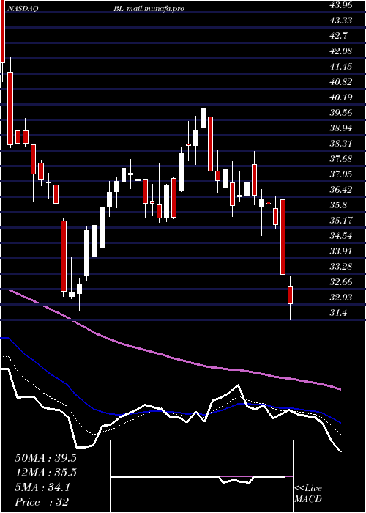Image resolution: width=366 pixels, height=513 pixels.
Task: Select the 38.31 price axis label
Action: tap(341, 144)
